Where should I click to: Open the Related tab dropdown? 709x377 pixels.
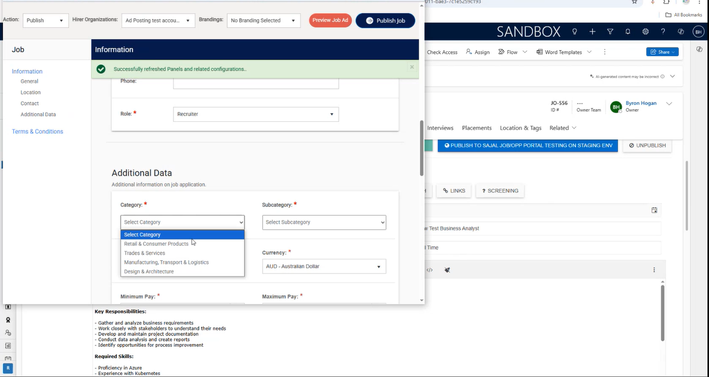(x=563, y=128)
